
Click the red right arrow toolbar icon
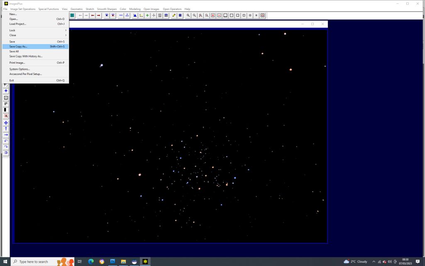99,15
